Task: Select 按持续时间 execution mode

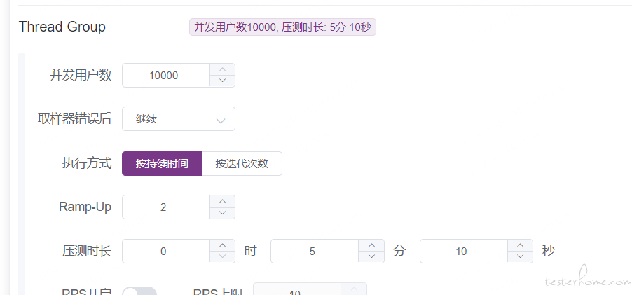Action: [162, 164]
